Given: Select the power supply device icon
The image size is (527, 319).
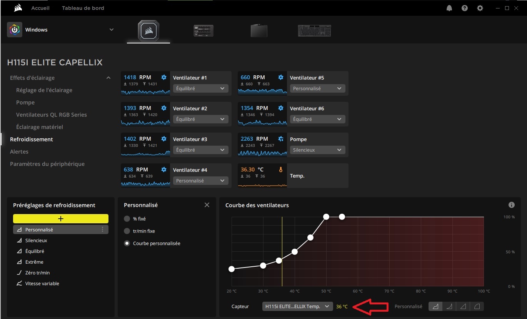Looking at the screenshot, I should click(203, 31).
